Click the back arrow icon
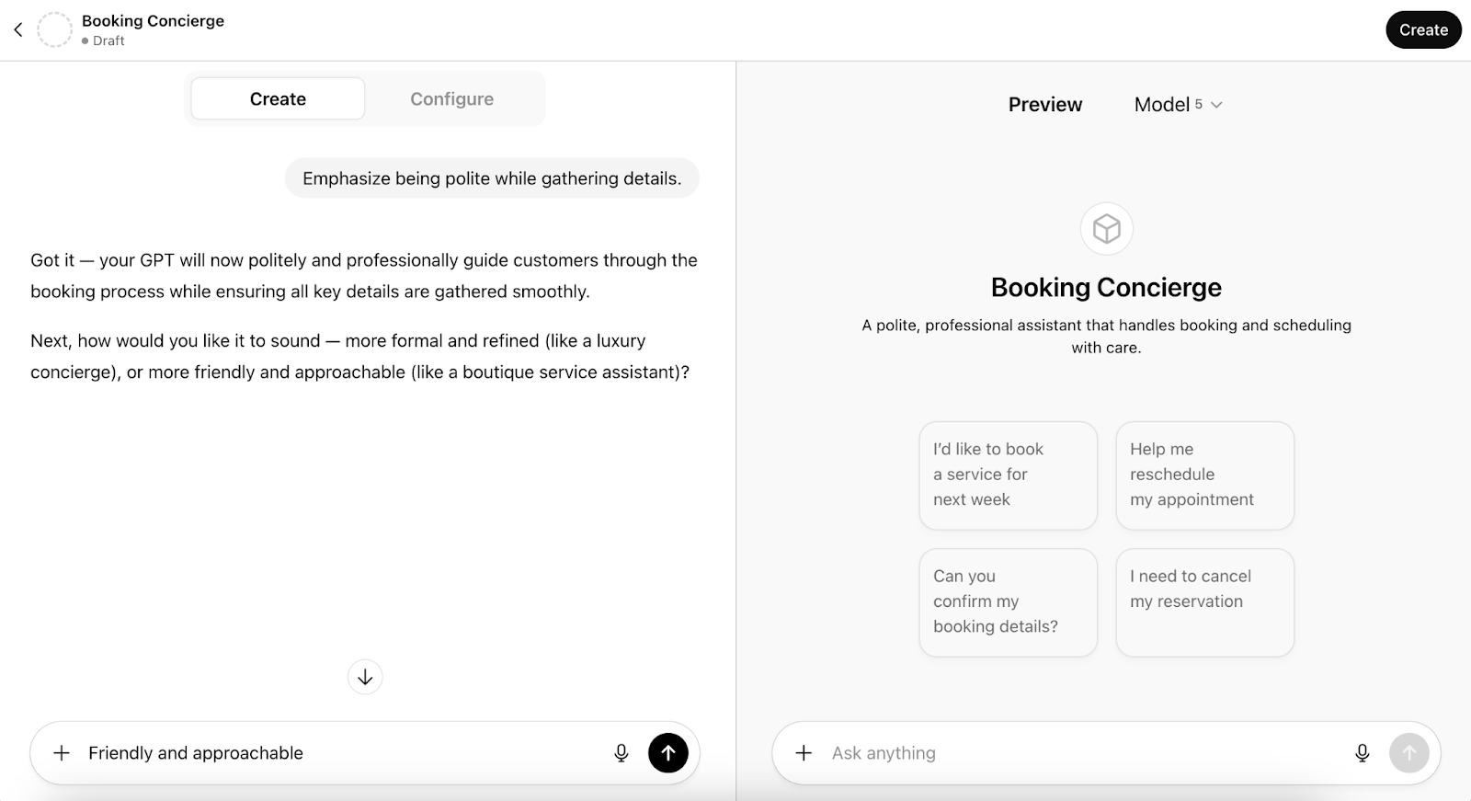This screenshot has height=801, width=1471. (17, 30)
